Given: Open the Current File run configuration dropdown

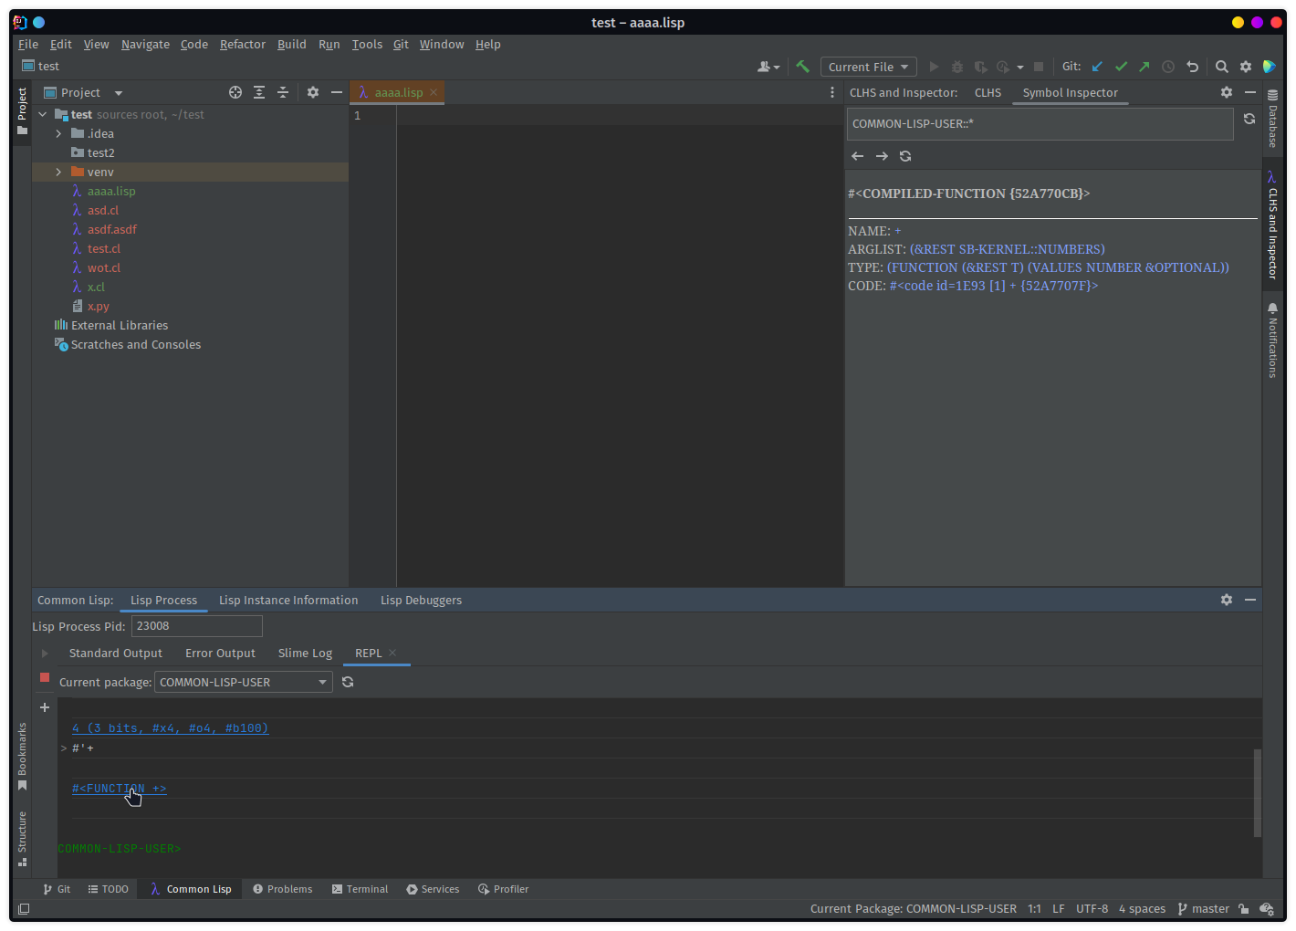Looking at the screenshot, I should (x=869, y=67).
